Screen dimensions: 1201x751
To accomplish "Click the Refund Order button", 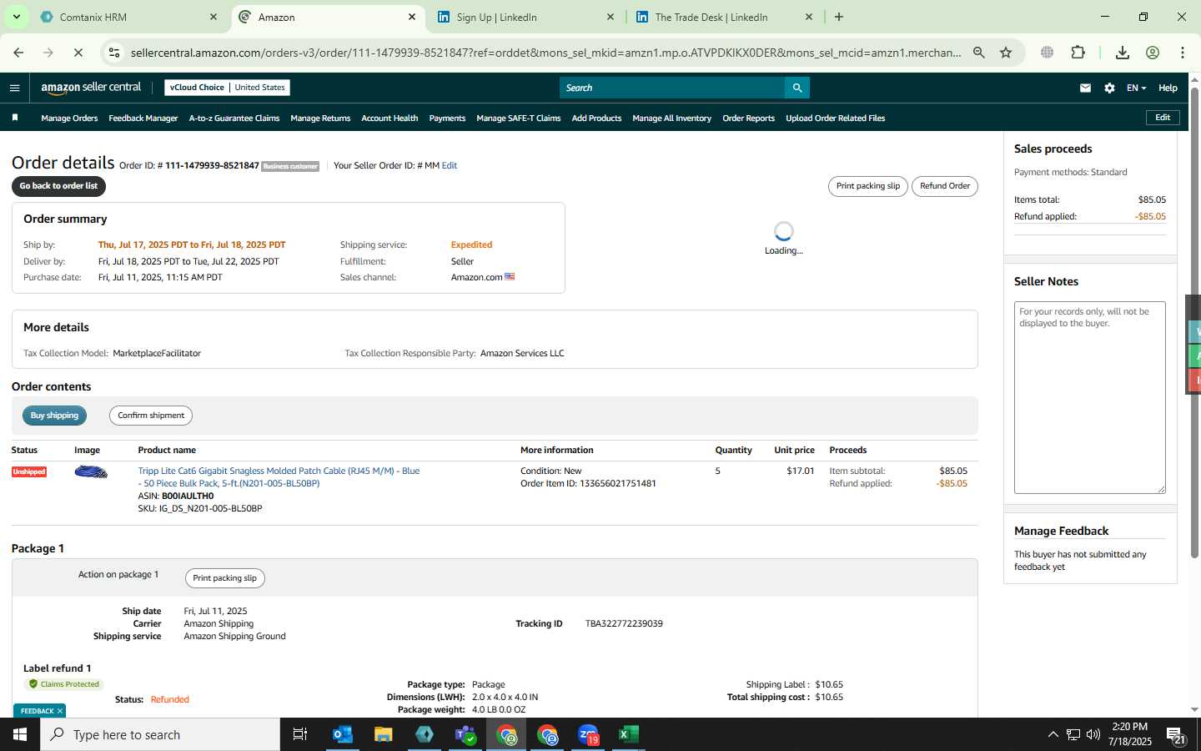I will click(x=945, y=186).
